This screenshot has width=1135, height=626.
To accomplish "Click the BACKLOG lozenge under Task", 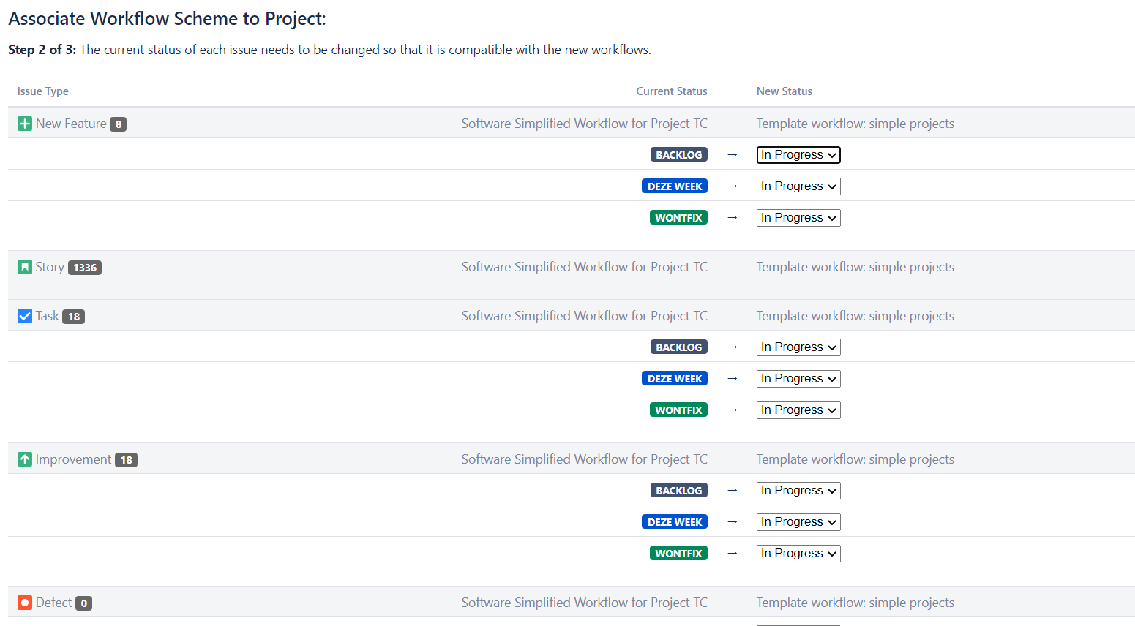I will point(679,347).
